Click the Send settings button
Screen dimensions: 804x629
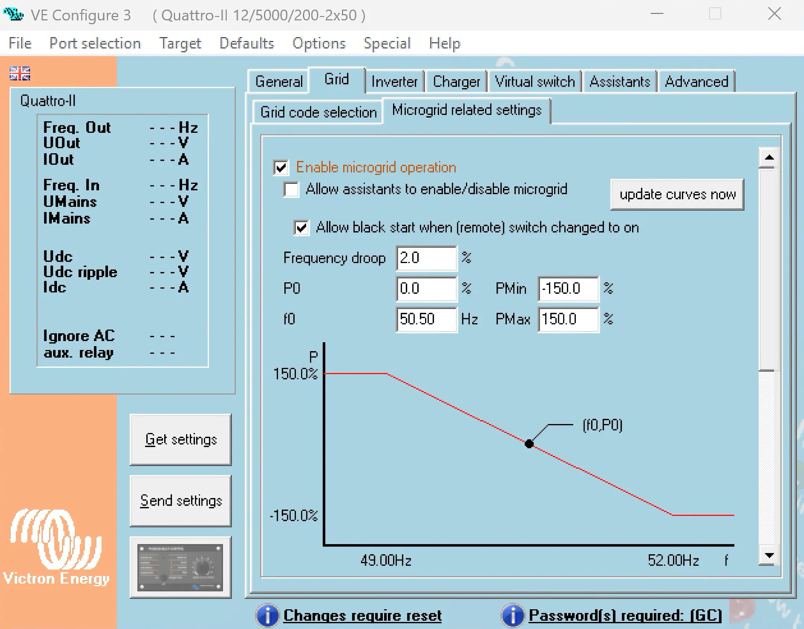click(x=181, y=501)
